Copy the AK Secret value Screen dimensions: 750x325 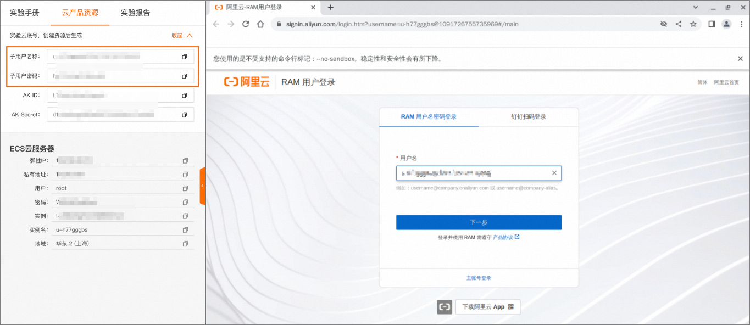(185, 115)
